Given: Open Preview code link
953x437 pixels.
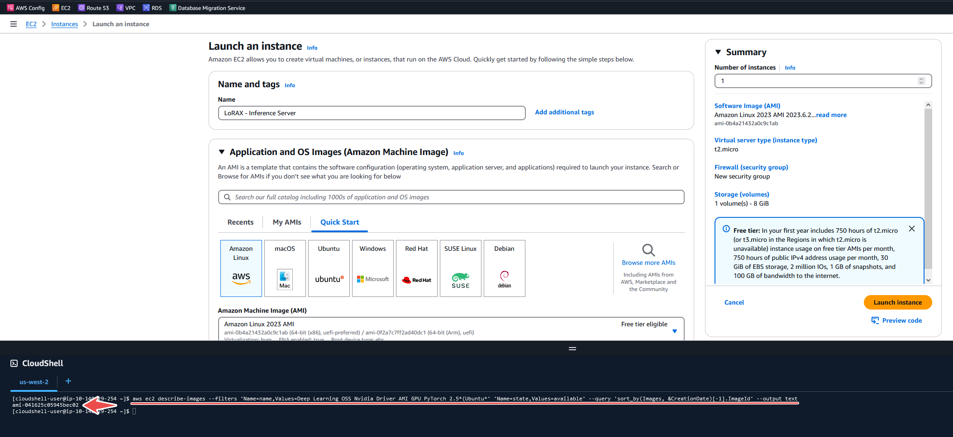Looking at the screenshot, I should 902,320.
